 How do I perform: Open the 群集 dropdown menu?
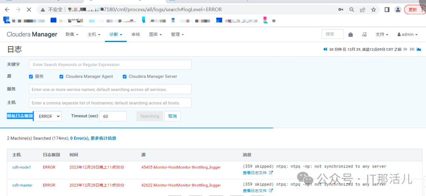pyautogui.click(x=72, y=34)
